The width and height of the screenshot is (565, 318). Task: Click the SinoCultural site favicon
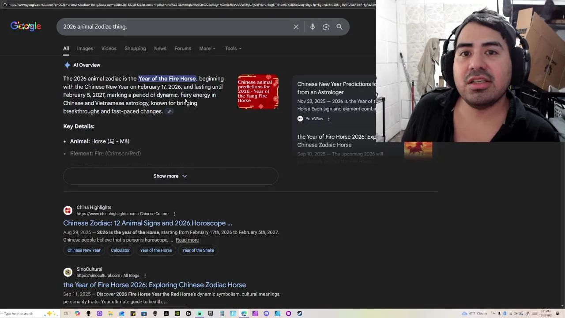[x=68, y=272]
